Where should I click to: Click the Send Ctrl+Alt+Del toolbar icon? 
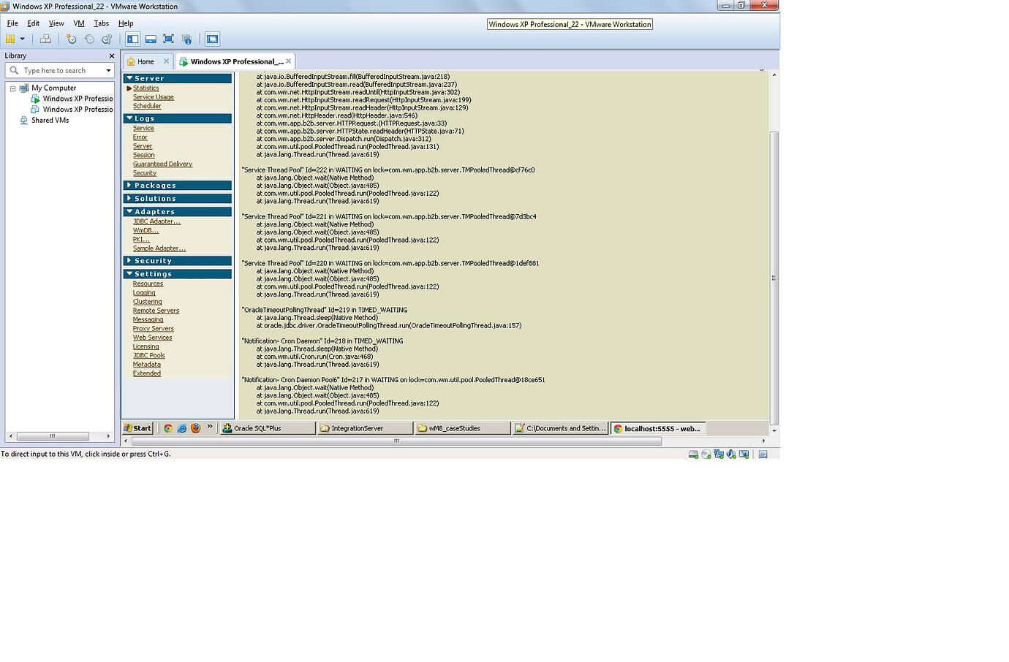click(45, 39)
